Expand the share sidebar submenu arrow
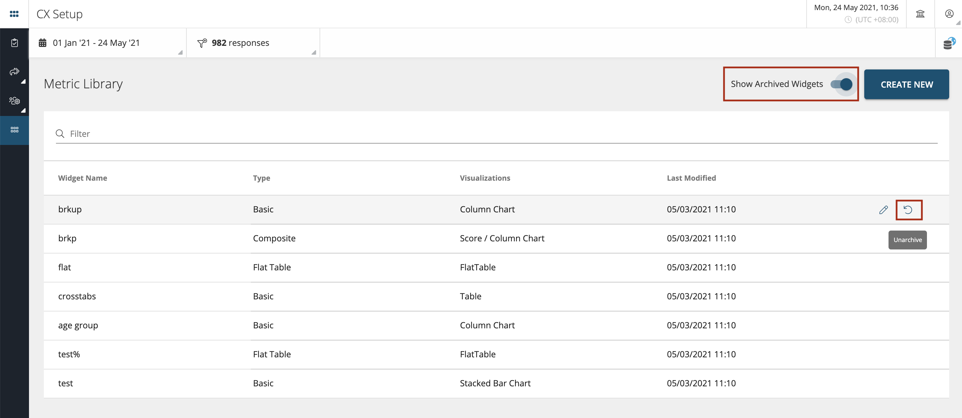 (23, 82)
